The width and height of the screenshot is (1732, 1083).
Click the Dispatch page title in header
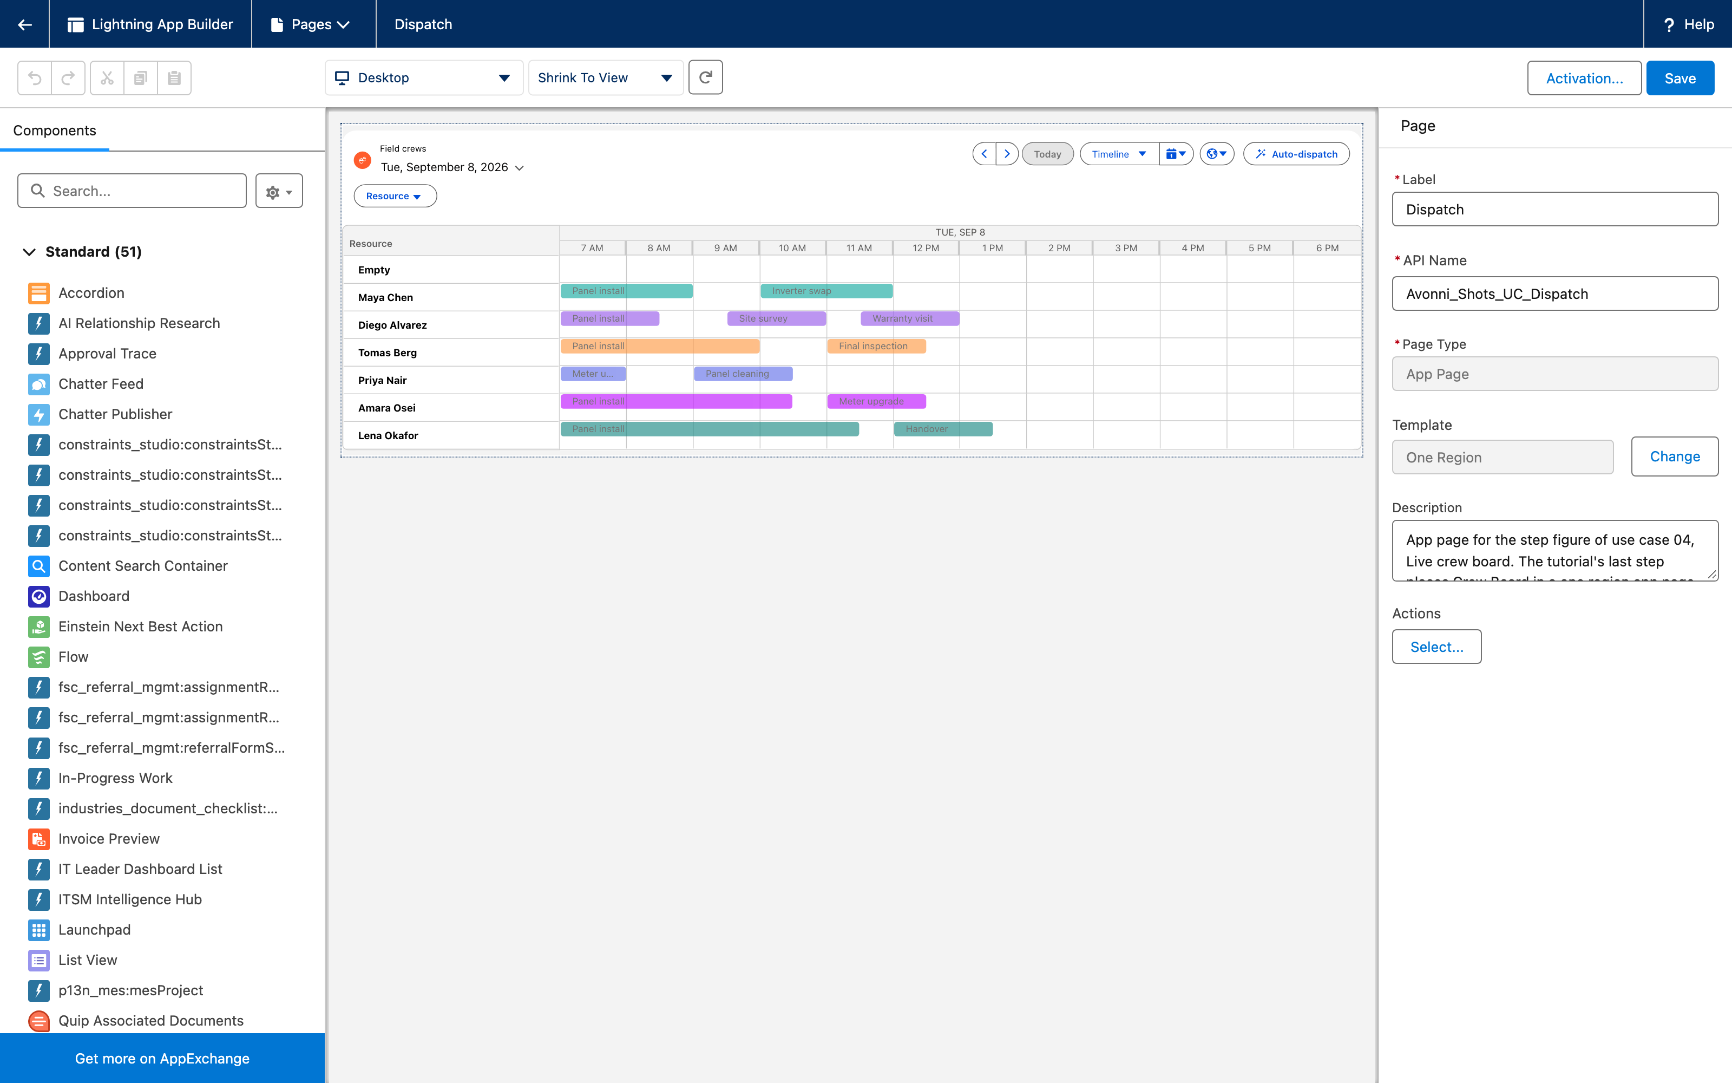[423, 24]
